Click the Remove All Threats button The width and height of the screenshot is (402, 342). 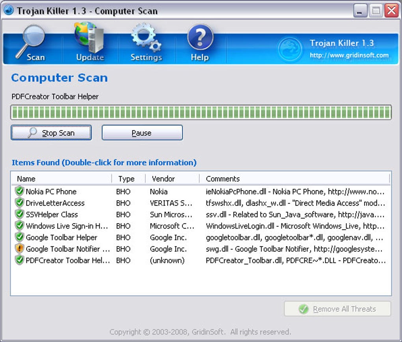coord(337,309)
